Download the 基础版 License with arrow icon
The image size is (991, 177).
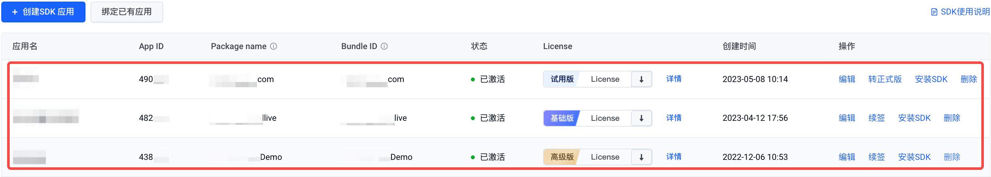click(641, 118)
